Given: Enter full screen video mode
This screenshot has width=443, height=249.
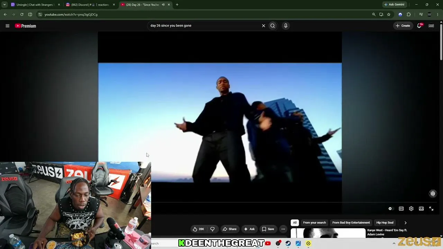Looking at the screenshot, I should coord(431,209).
